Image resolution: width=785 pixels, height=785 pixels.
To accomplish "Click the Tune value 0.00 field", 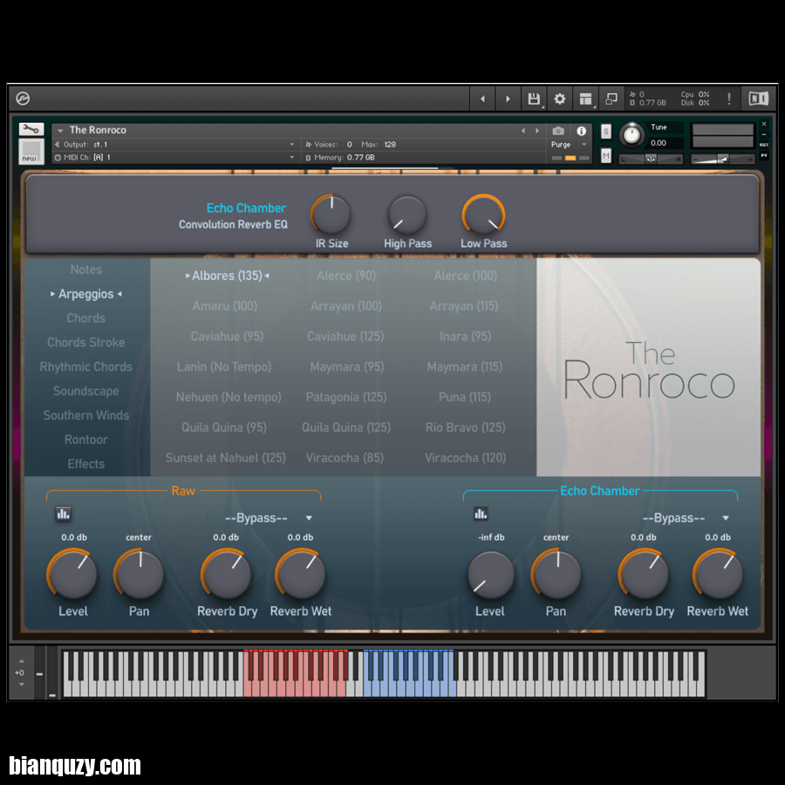I will click(665, 143).
